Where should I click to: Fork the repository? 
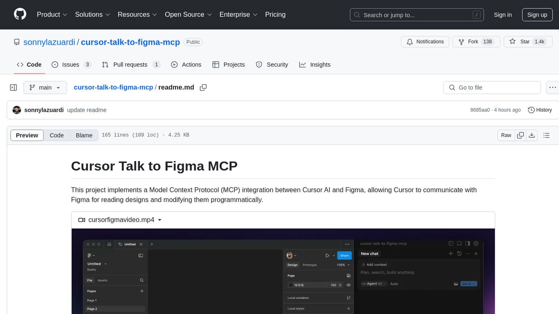[x=476, y=42]
